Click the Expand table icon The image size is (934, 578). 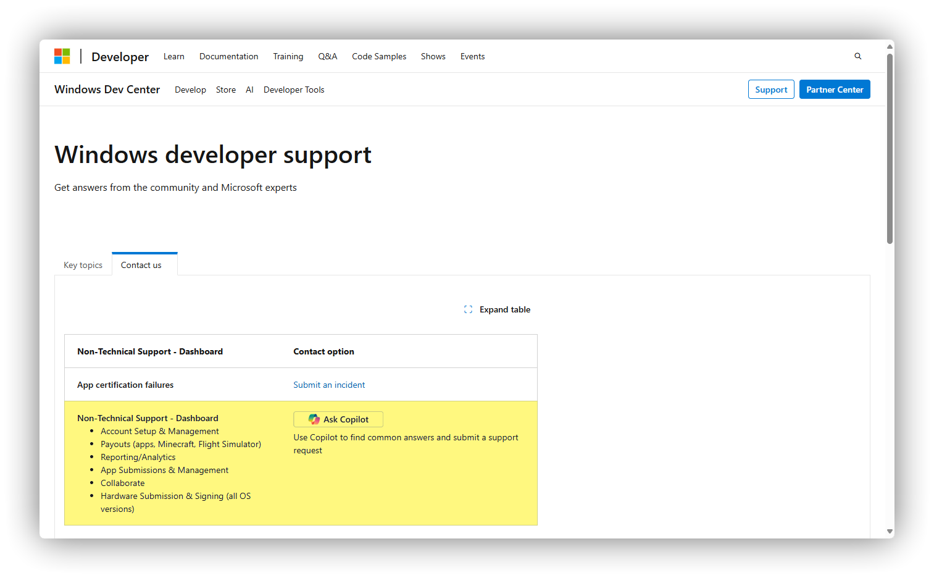coord(468,309)
